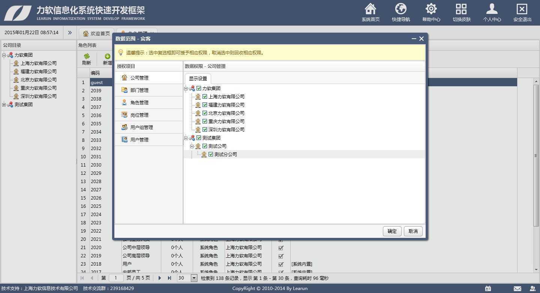This screenshot has height=293, width=540.
Task: Collapse 力软集团 in 公司目录 sidebar
Action: 4,55
